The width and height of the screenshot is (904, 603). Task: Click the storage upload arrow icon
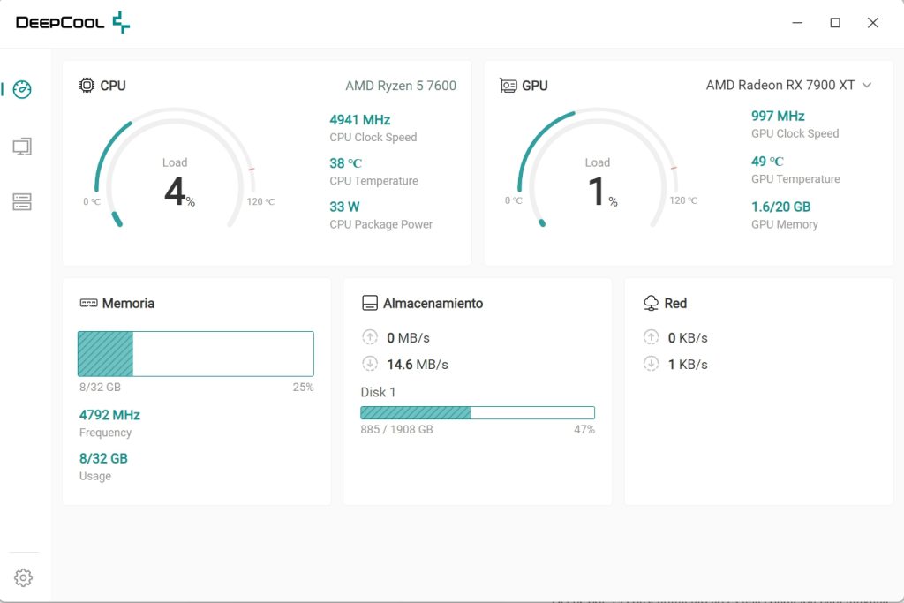pos(370,337)
